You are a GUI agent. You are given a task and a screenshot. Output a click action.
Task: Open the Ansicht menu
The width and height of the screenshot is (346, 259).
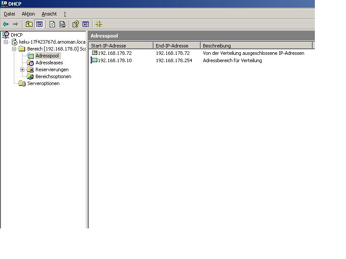(49, 14)
